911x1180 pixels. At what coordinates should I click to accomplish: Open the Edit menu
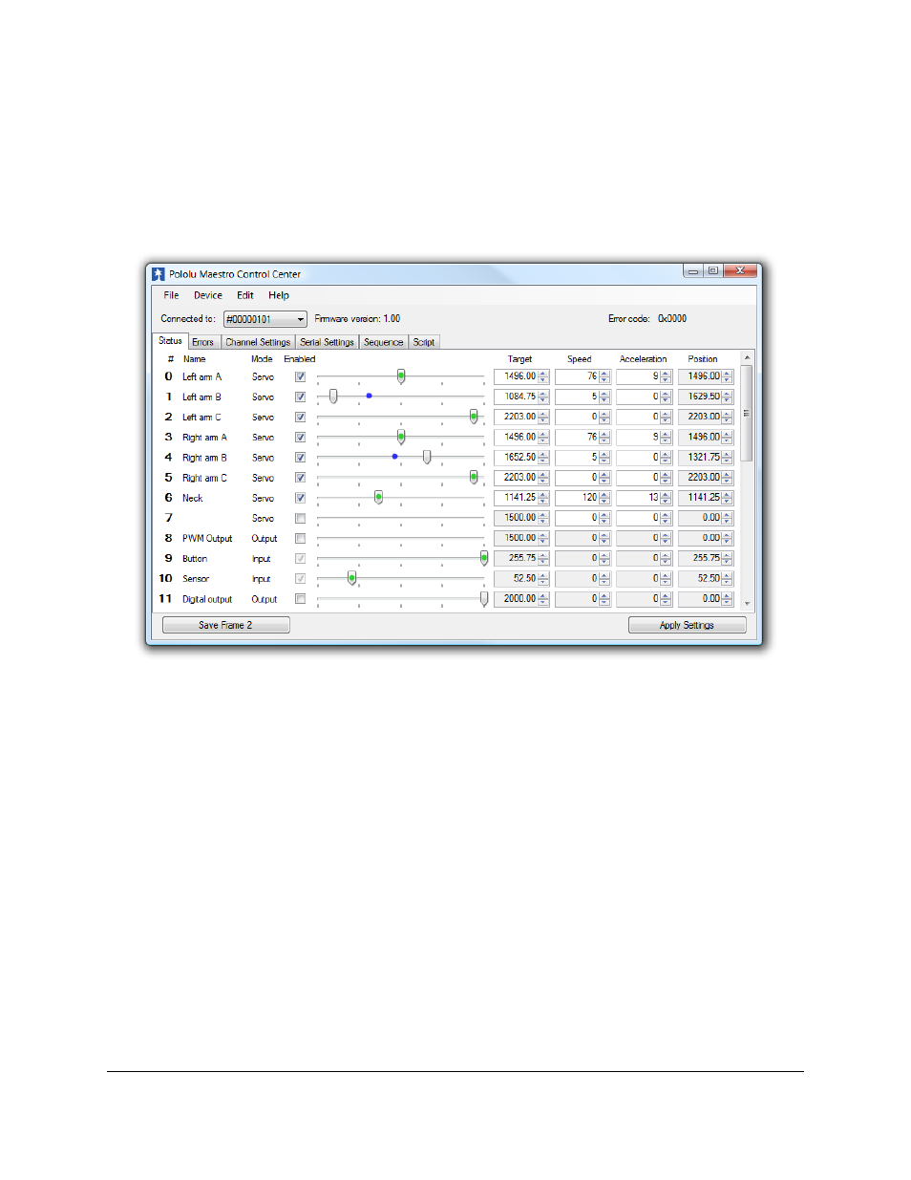click(x=245, y=295)
